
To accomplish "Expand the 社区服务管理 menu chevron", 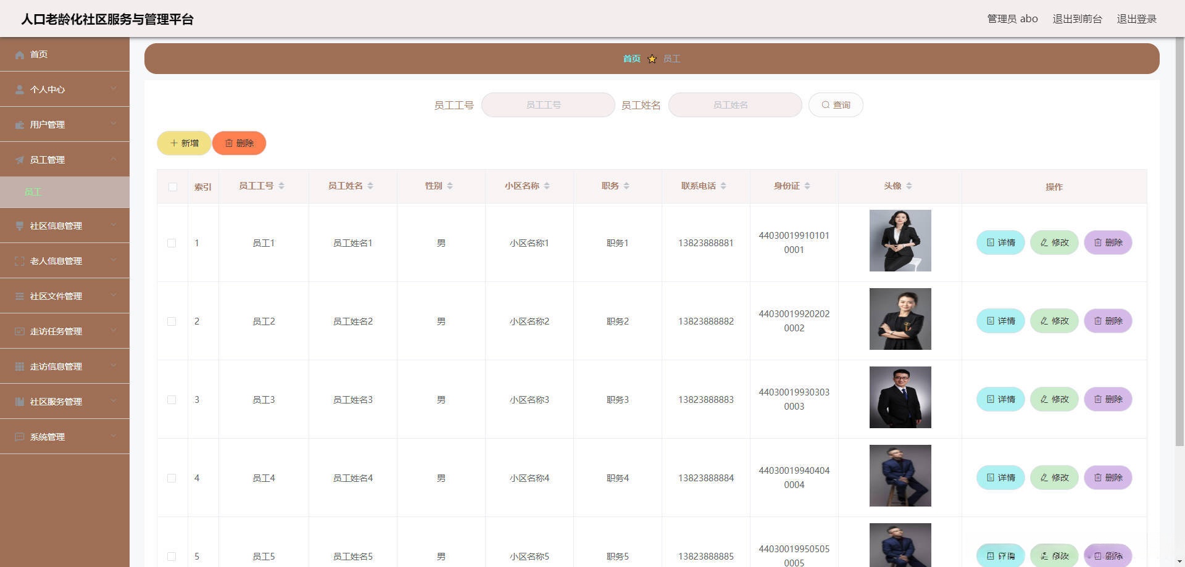I will coord(114,401).
